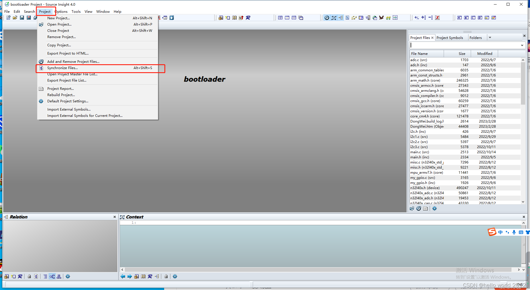Image resolution: width=530 pixels, height=290 pixels.
Task: Toggle the lock icon in Relation toolbar
Action: (x=29, y=276)
